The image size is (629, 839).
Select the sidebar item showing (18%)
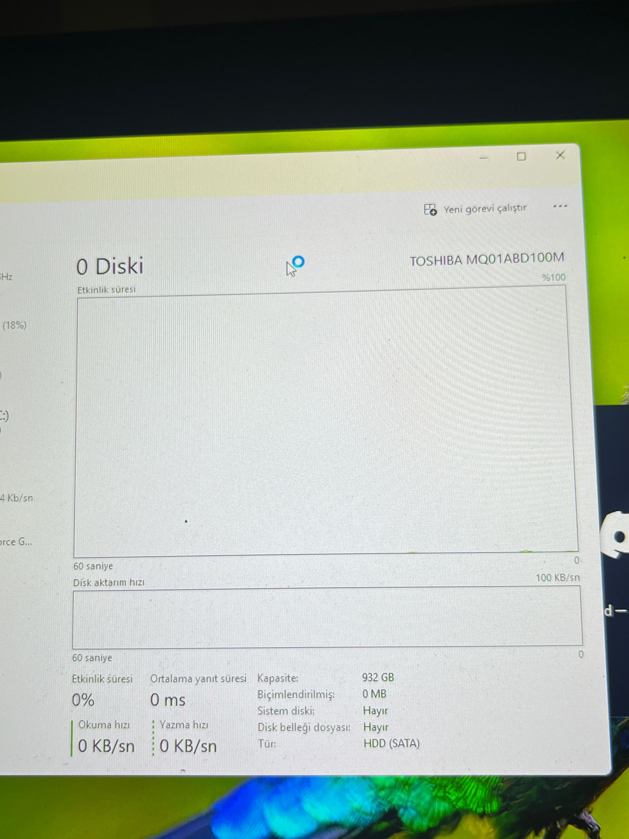tap(15, 325)
